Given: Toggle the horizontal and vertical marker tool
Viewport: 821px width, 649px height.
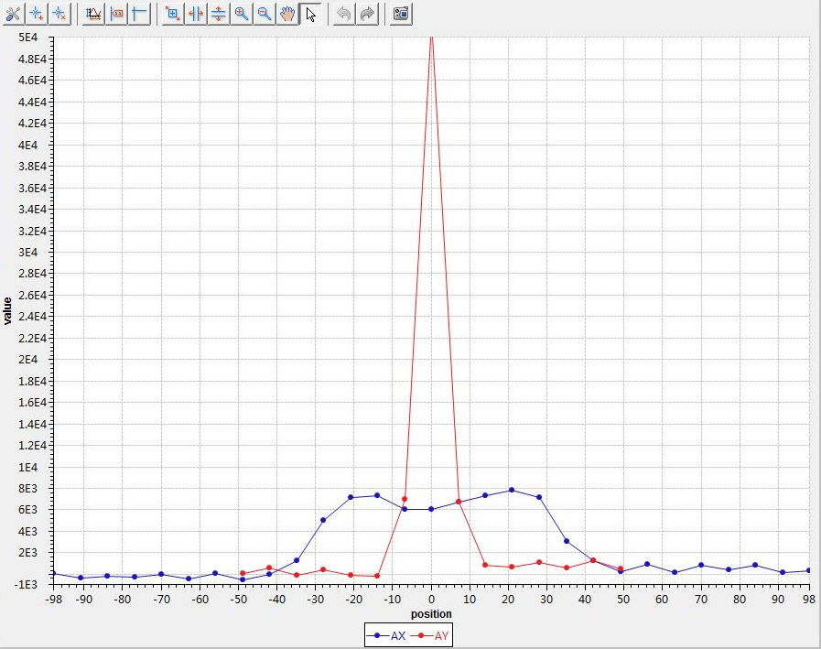Looking at the screenshot, I should point(139,14).
